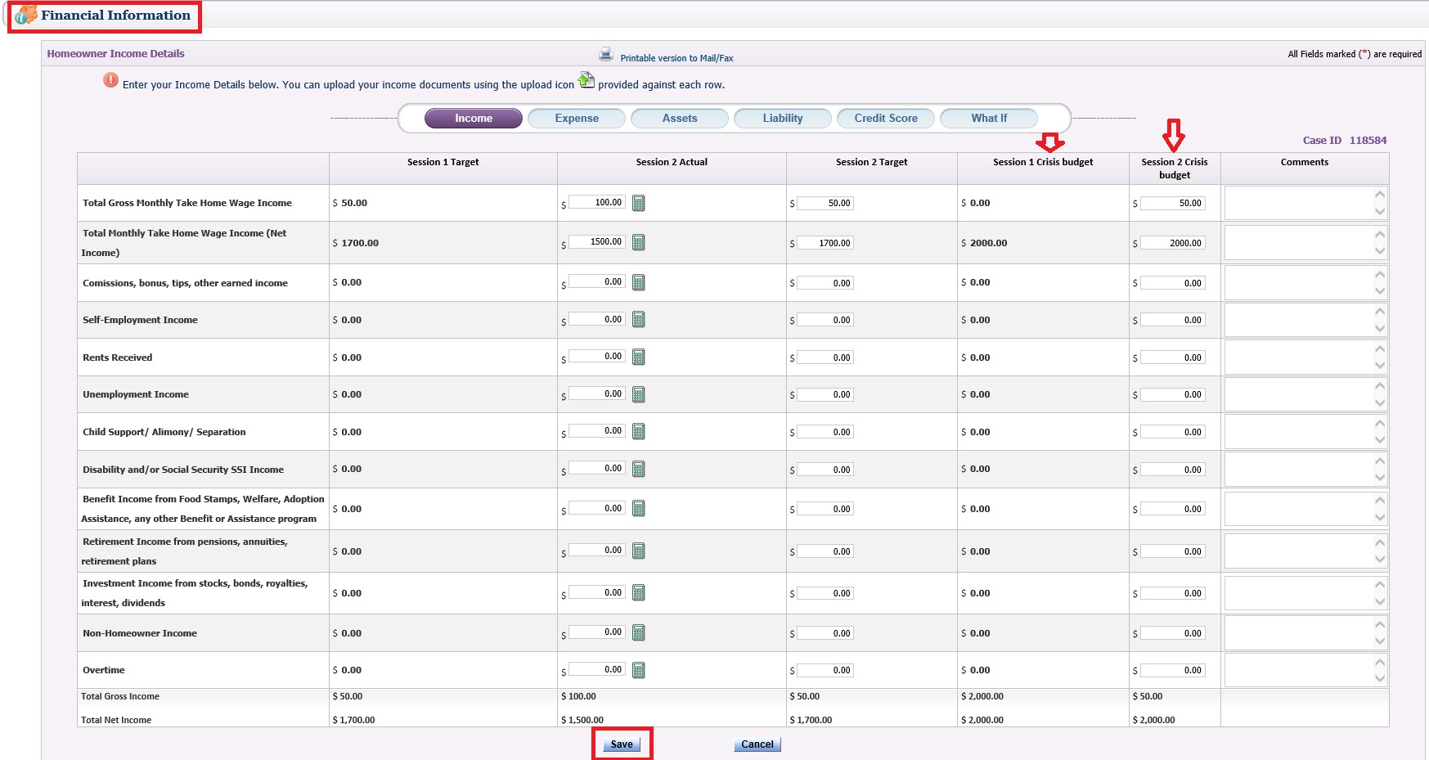1429x760 pixels.
Task: Click scroll-down arrow in Unemployment Income comments box
Action: click(x=1380, y=402)
